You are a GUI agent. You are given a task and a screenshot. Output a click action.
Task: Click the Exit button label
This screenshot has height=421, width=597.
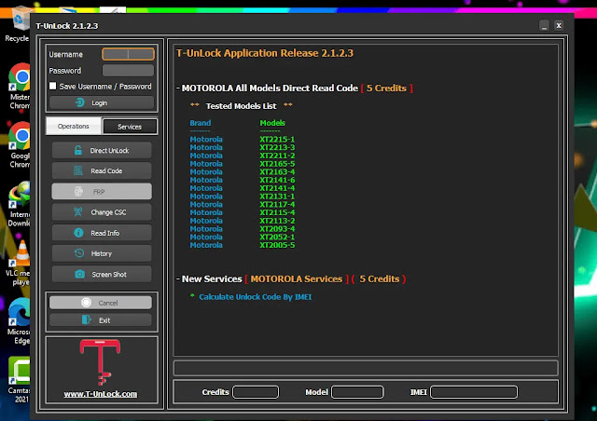(x=104, y=320)
